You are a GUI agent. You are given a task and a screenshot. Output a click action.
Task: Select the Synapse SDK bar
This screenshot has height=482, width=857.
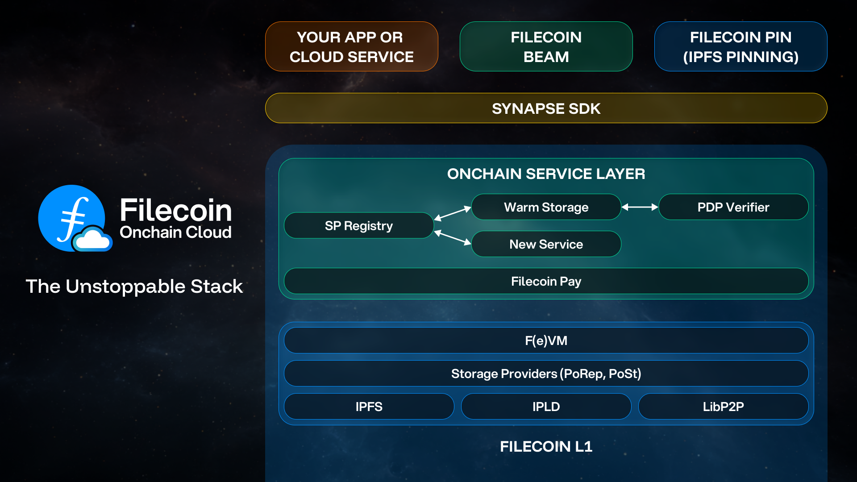click(546, 108)
